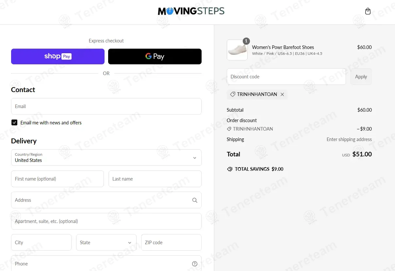Pay with Shop Pay express checkout
Viewport: 395px width, 271px height.
pyautogui.click(x=58, y=56)
